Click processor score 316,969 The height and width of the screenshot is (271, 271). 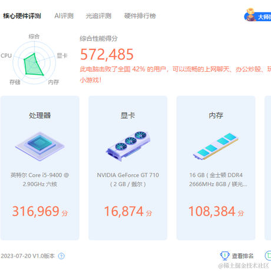coord(35,211)
